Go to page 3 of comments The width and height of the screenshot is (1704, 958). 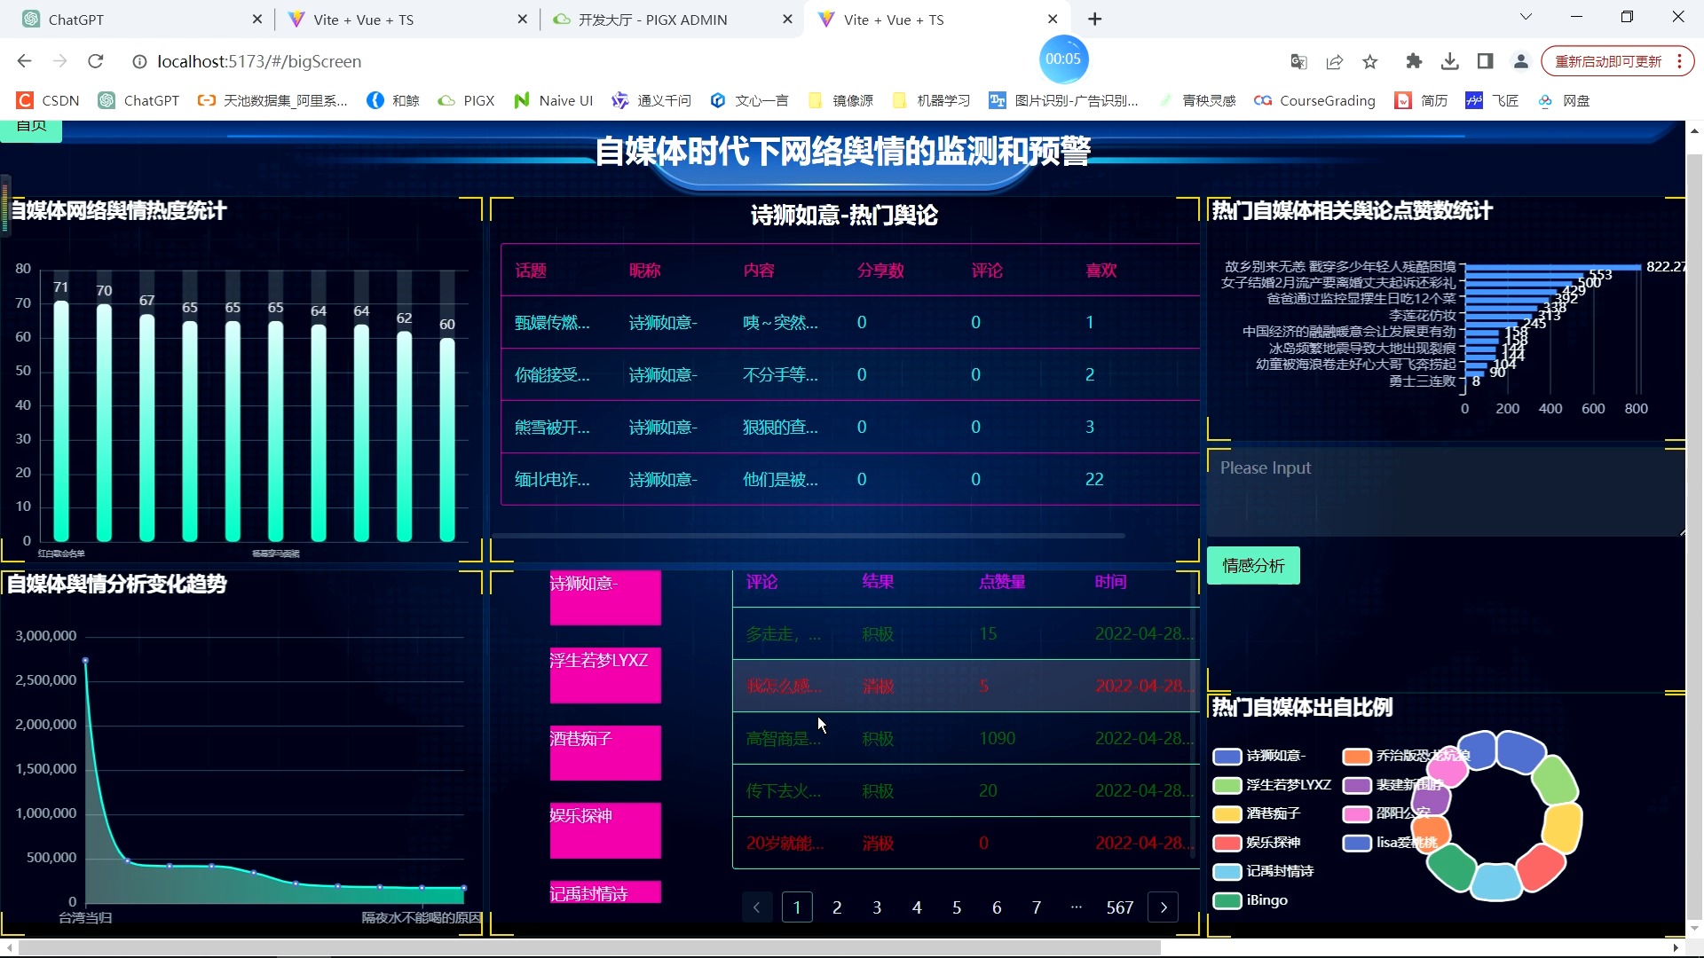877,907
